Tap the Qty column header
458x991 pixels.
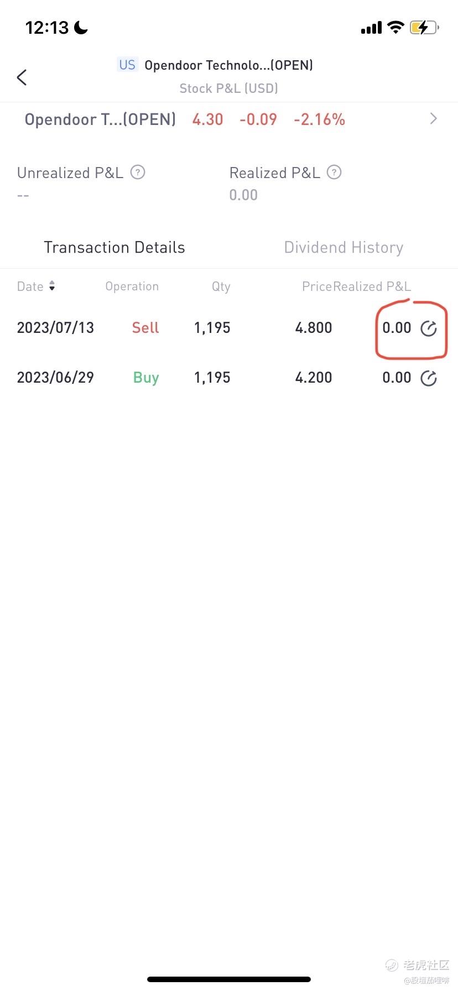(221, 286)
